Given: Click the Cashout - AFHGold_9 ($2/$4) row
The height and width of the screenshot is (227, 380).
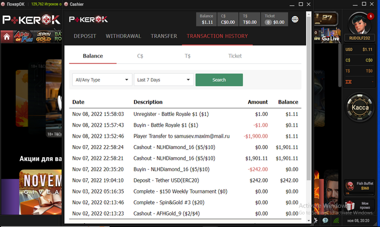Looking at the screenshot, I should click(185, 213).
